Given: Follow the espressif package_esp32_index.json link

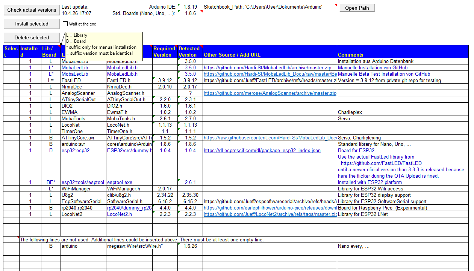Looking at the screenshot, I should tap(262, 151).
